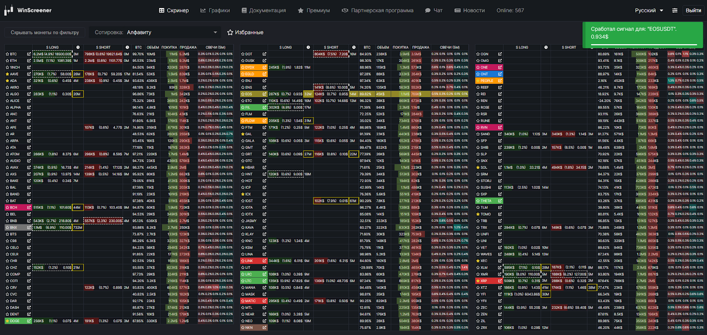This screenshot has height=335, width=707.
Task: Open the LINK coin external link icon
Action: (264, 261)
